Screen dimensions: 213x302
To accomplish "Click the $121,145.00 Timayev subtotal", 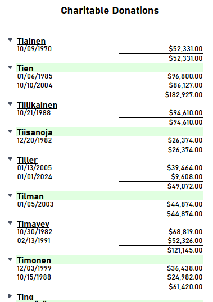I will [185, 250].
